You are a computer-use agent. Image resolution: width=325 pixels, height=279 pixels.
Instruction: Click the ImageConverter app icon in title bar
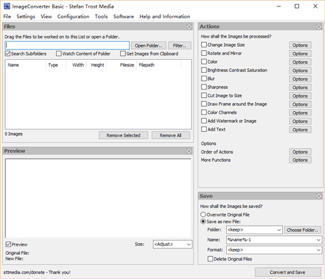click(7, 7)
